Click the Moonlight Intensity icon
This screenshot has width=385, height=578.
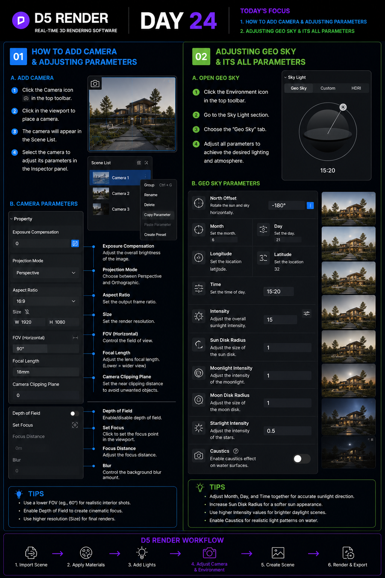(x=199, y=373)
